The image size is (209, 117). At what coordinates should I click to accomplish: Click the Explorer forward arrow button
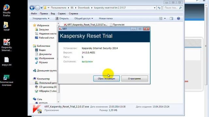click(38, 8)
